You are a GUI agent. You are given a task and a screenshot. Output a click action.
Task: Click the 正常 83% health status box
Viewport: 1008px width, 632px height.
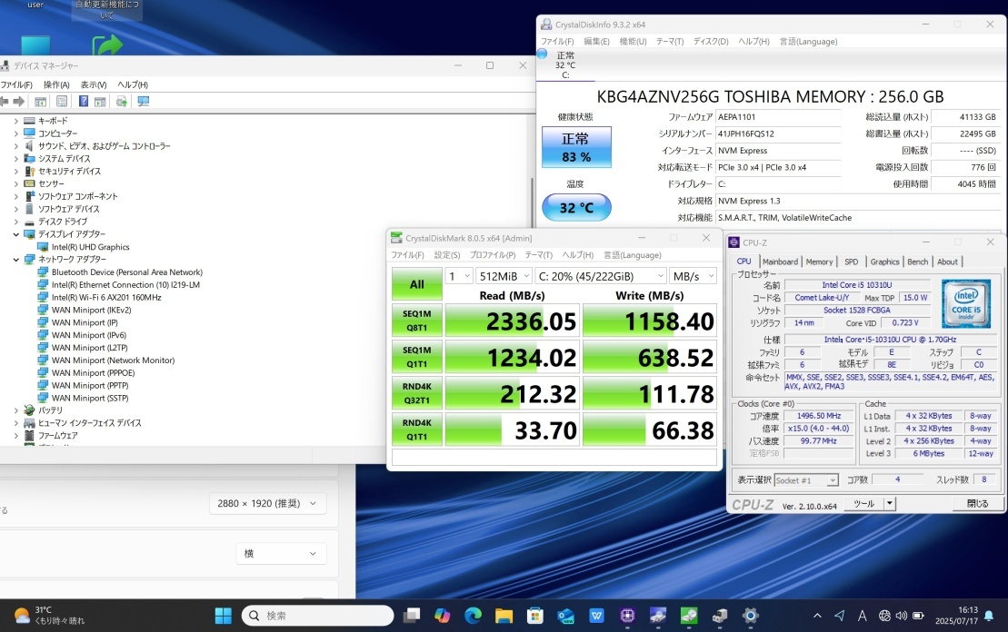[x=576, y=147]
